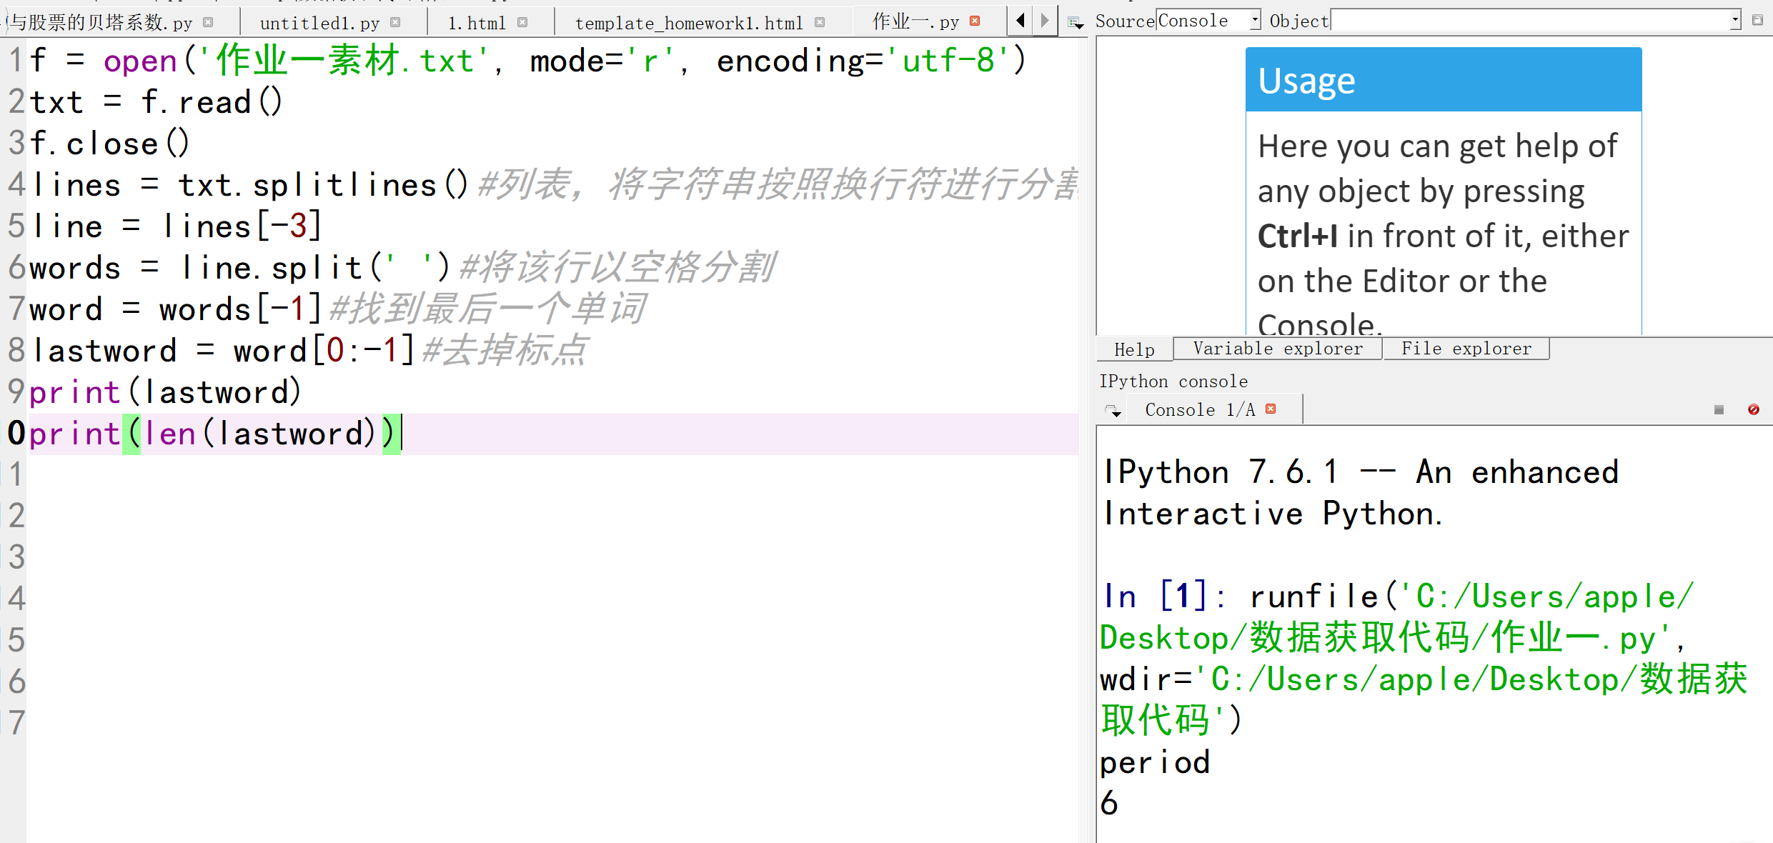This screenshot has height=843, width=1773.
Task: Open the IPython console browse tabs icon
Action: click(x=1113, y=411)
